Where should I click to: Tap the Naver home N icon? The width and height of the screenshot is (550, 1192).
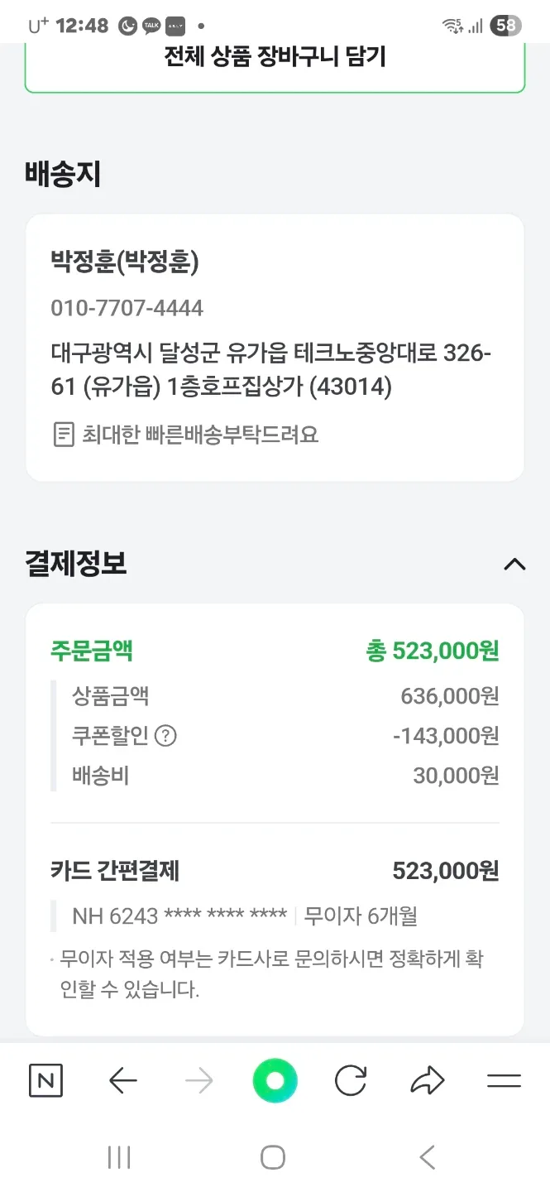[x=45, y=1080]
